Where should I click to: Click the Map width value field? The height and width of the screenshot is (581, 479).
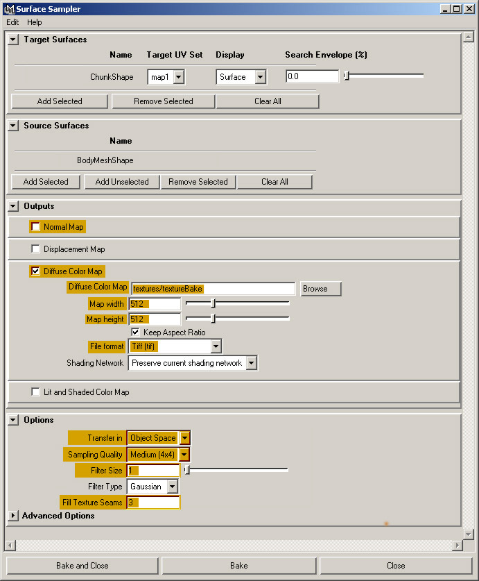point(155,304)
